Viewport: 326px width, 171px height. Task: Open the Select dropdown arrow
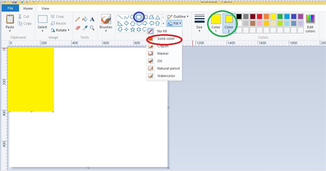[42, 31]
